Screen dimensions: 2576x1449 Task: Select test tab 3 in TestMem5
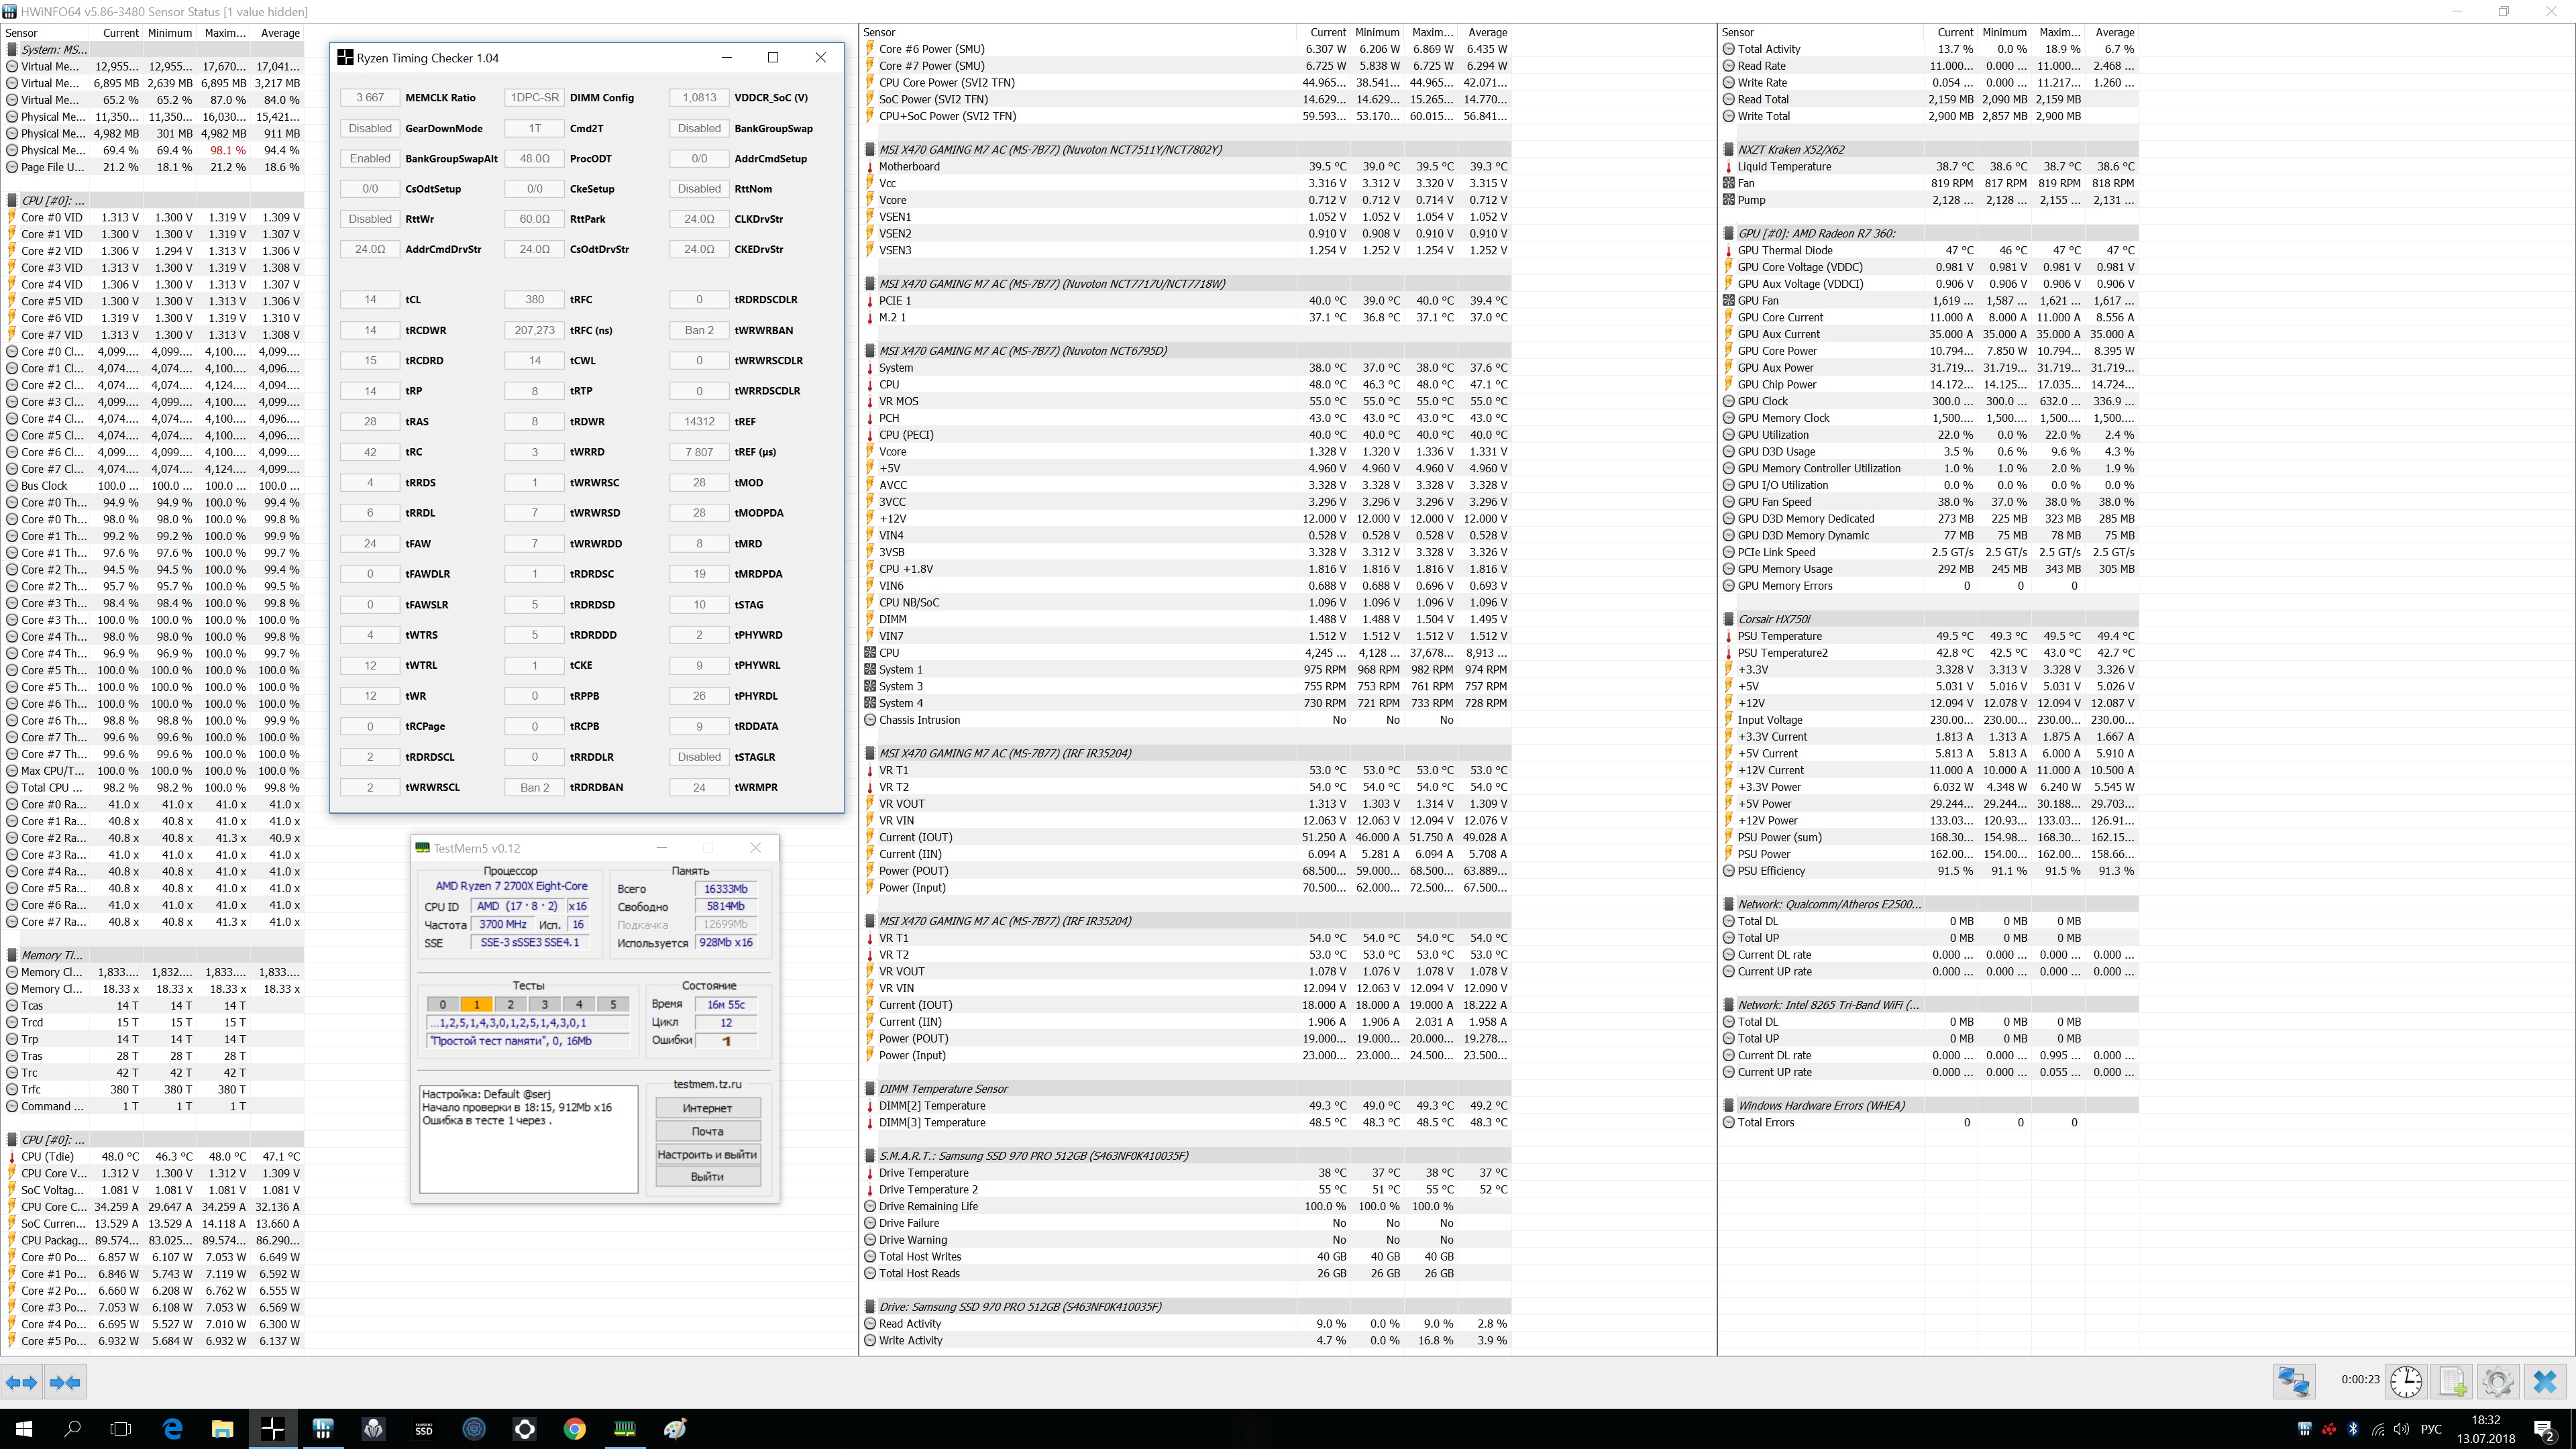pos(545,1004)
